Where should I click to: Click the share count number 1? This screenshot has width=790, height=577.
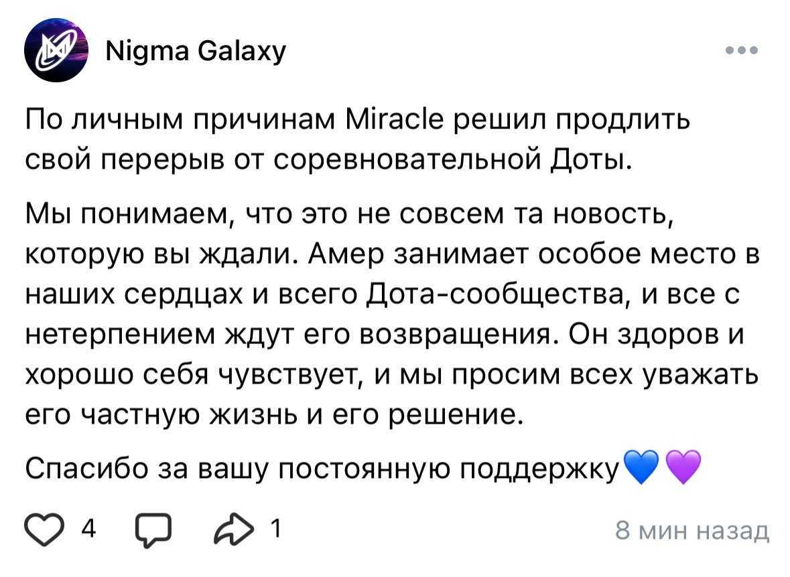coord(273,530)
